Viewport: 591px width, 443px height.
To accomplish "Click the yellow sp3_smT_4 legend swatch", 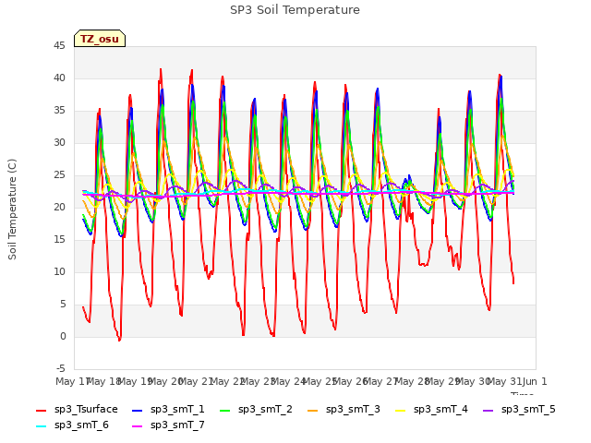I will 400,410.
